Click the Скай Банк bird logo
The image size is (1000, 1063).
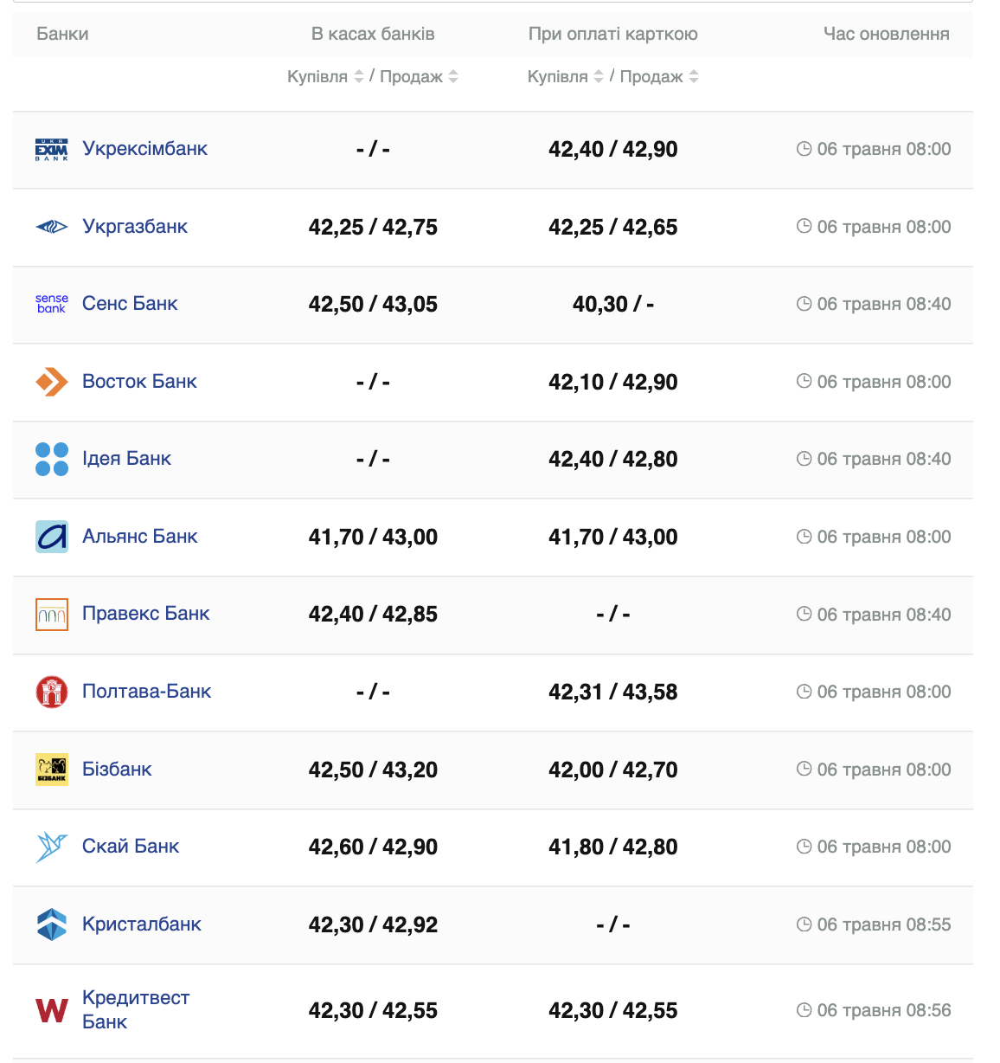(x=51, y=847)
